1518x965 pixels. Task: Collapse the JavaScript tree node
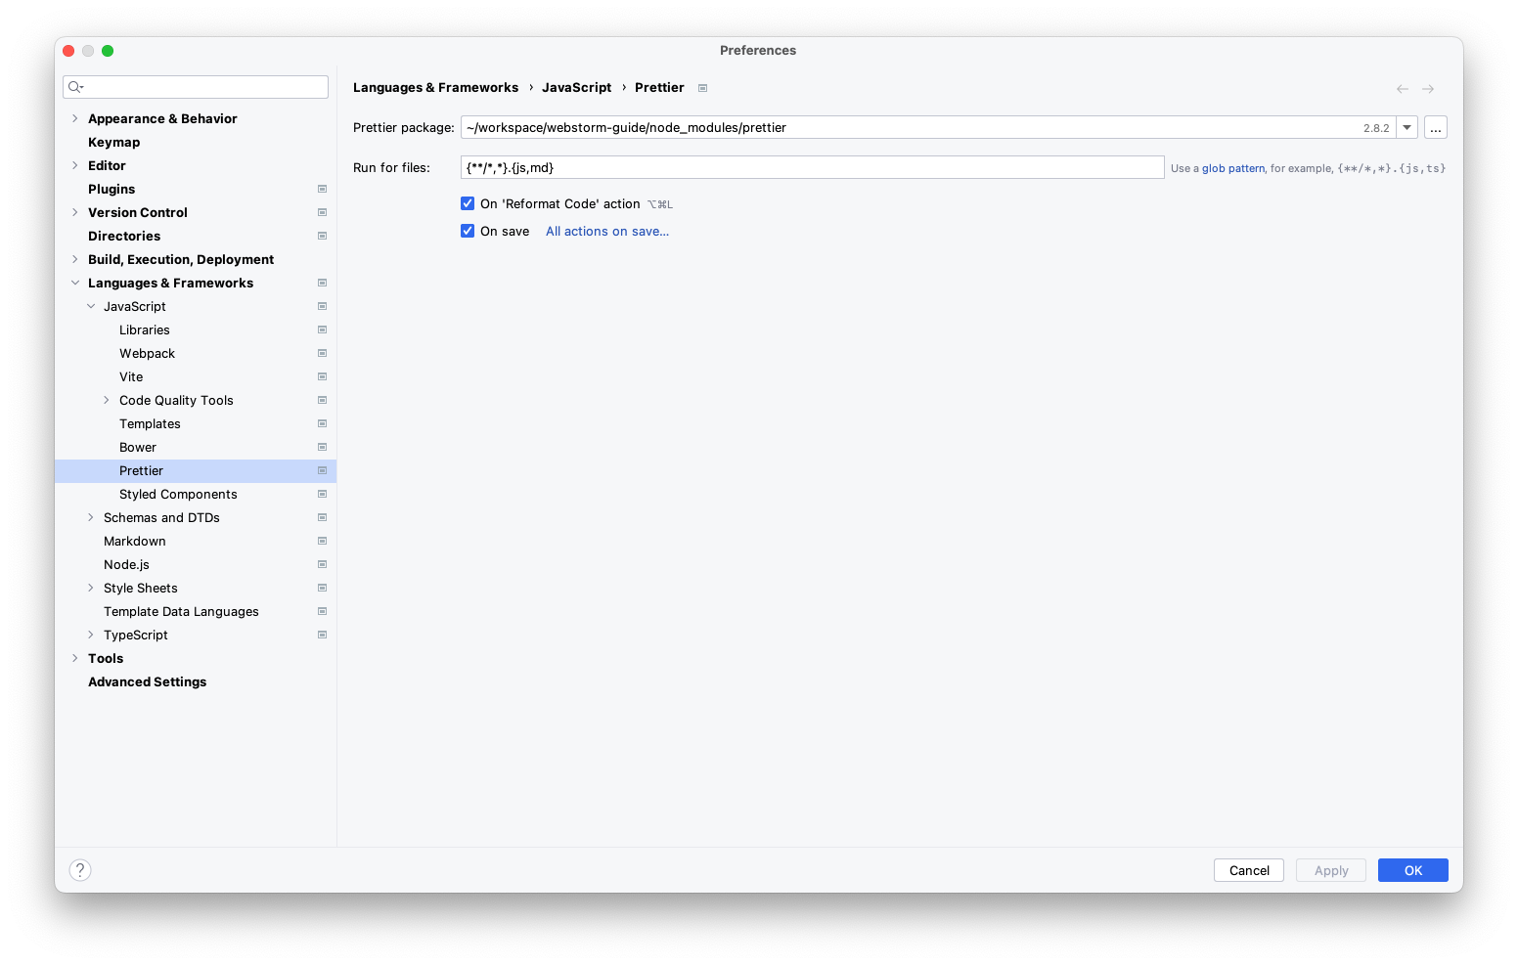click(x=91, y=306)
